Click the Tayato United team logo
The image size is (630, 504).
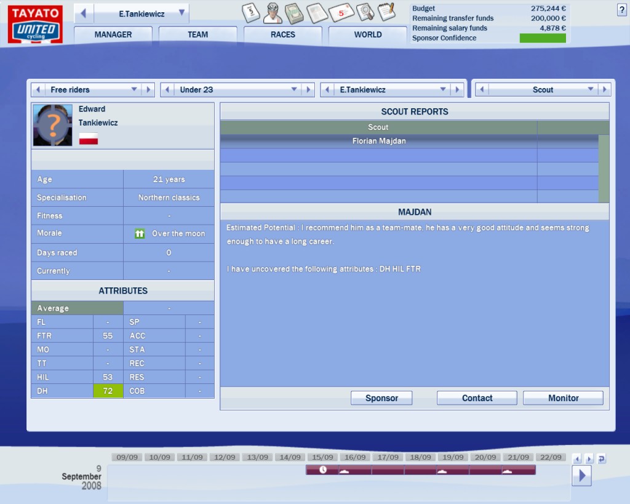[34, 25]
